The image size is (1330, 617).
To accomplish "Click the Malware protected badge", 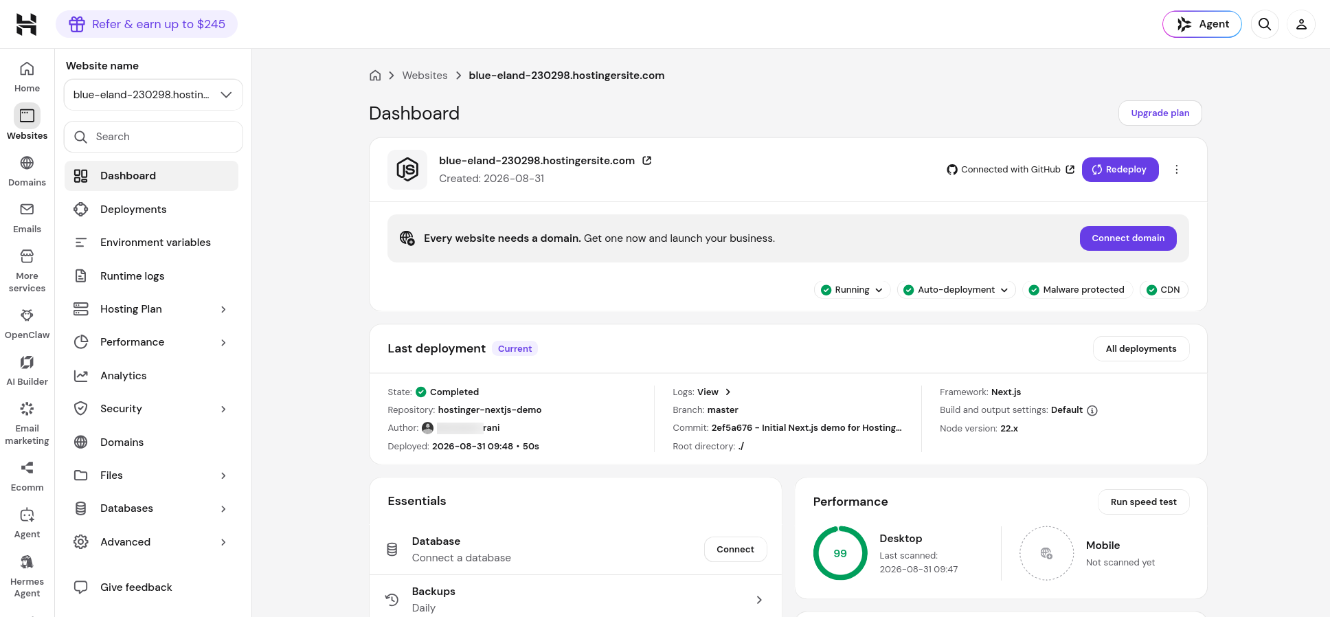I will pos(1077,290).
